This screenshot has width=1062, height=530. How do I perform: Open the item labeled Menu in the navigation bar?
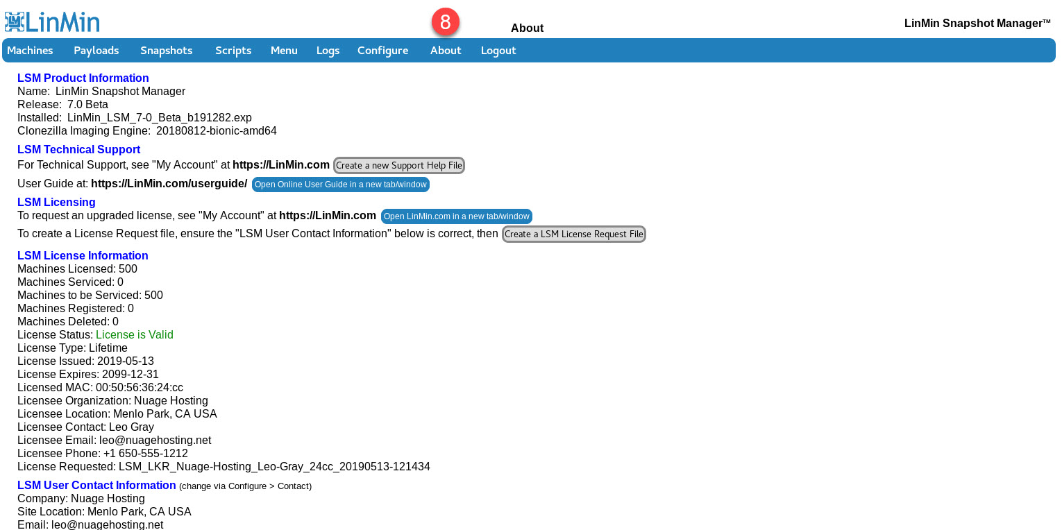point(284,51)
